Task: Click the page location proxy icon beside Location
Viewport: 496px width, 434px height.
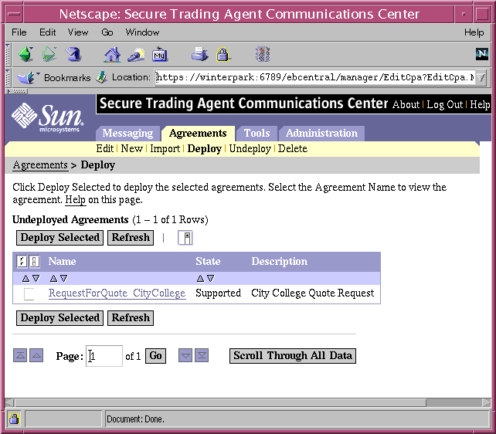Action: click(x=101, y=77)
